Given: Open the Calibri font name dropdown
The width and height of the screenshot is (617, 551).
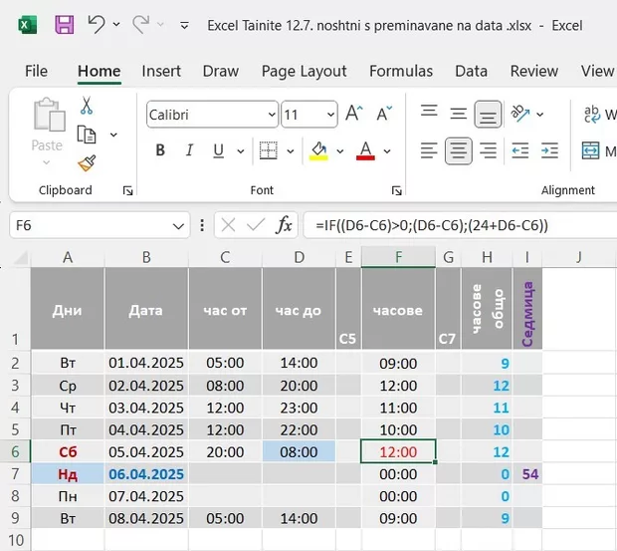Looking at the screenshot, I should click(x=266, y=116).
